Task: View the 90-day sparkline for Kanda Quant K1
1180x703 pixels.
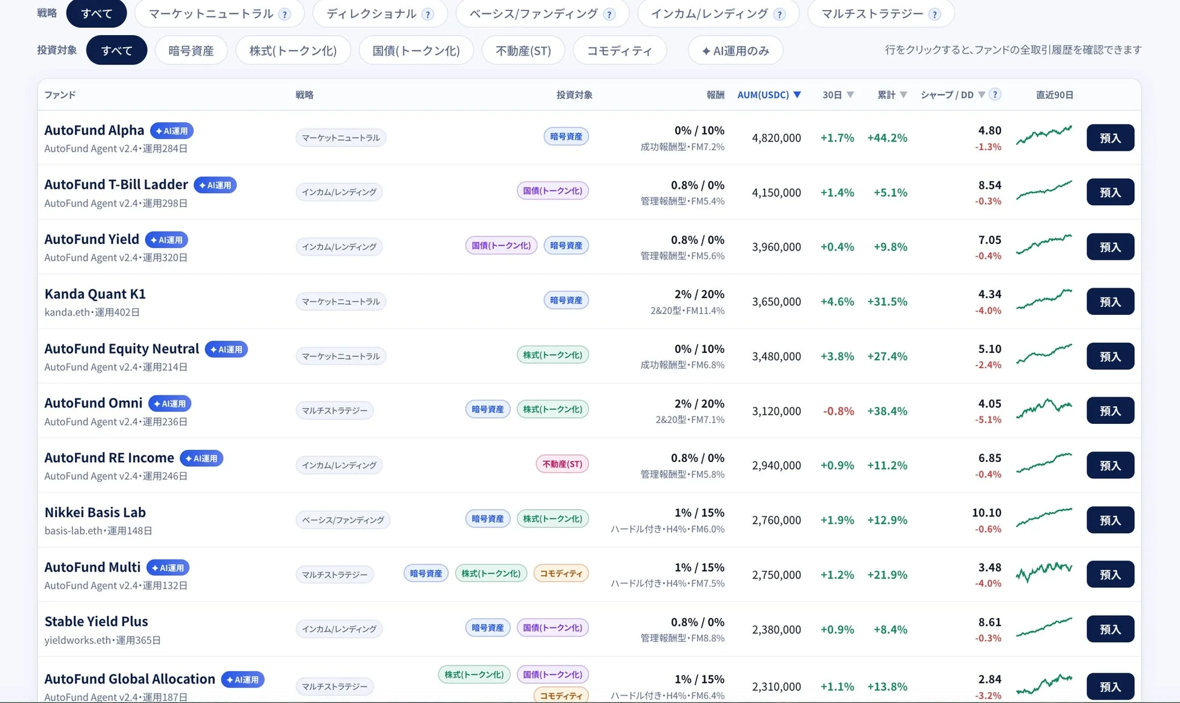Action: click(x=1044, y=299)
